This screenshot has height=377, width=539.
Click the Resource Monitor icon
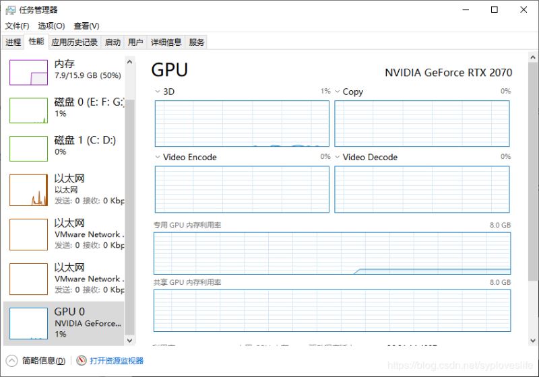pos(82,361)
